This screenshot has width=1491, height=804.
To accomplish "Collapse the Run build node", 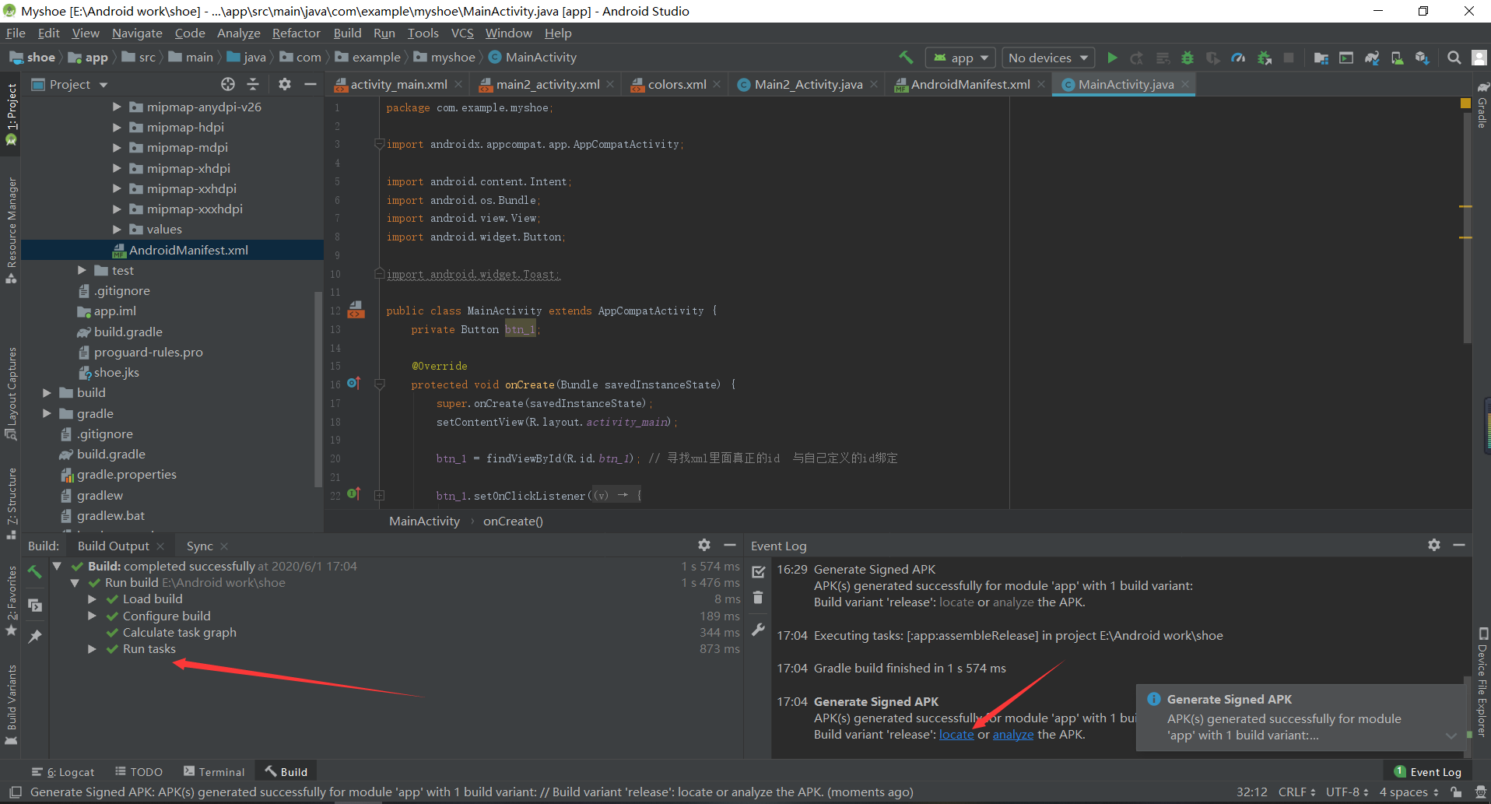I will tap(75, 582).
